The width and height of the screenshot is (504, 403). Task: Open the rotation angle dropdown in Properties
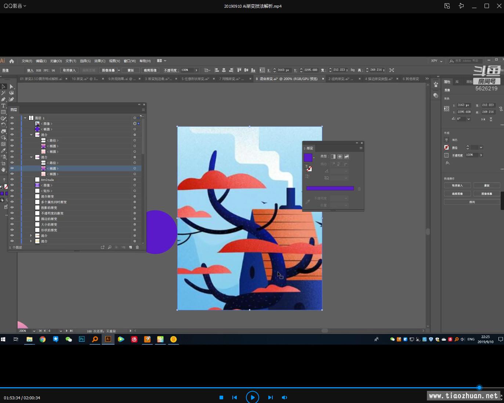(x=469, y=119)
